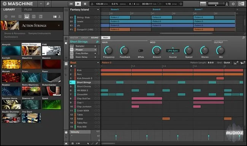This screenshot has height=146, width=247.
Task: Select the Groups browser type icon
Action: coord(13,17)
